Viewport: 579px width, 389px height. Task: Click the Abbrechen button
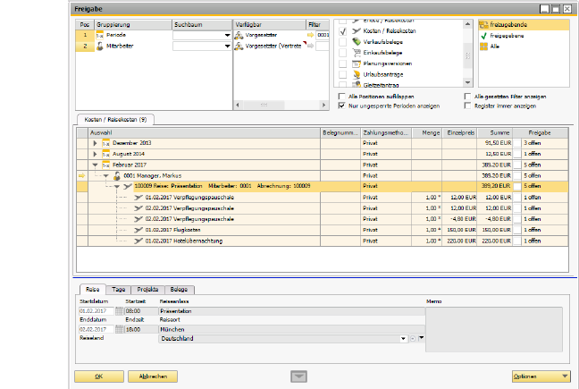(153, 376)
